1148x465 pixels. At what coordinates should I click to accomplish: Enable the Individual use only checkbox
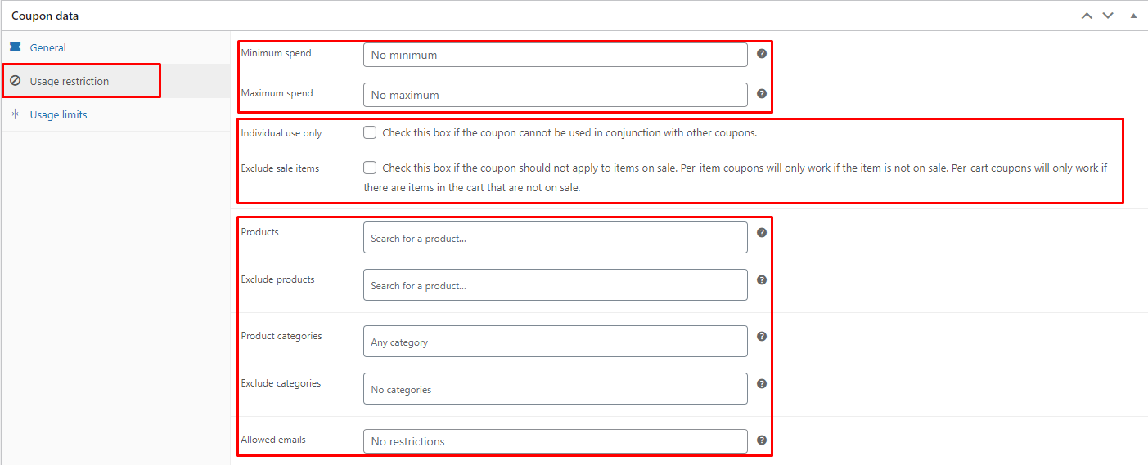coord(370,132)
